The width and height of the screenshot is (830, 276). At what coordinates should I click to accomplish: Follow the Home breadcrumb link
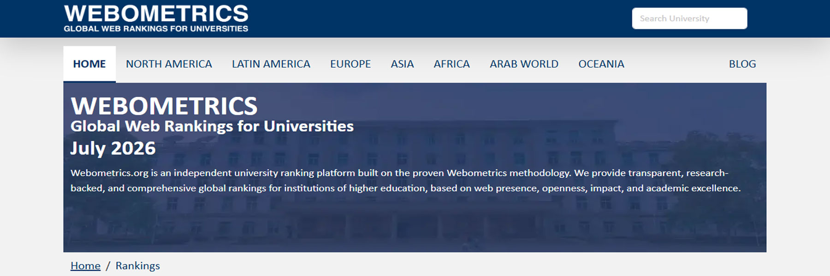(x=85, y=265)
